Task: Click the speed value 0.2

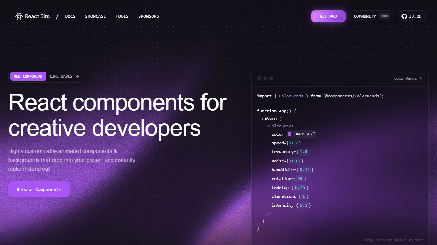Action: pos(294,143)
